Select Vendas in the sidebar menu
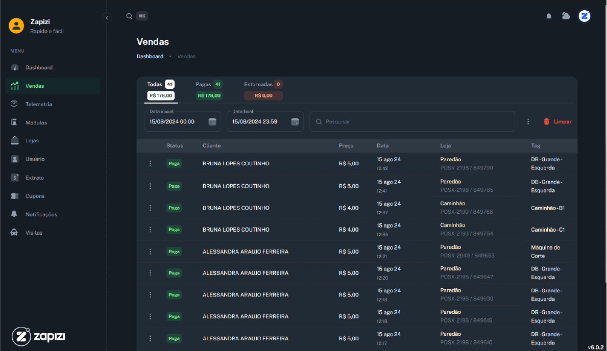Screen dimensions: 607x351 (53, 86)
